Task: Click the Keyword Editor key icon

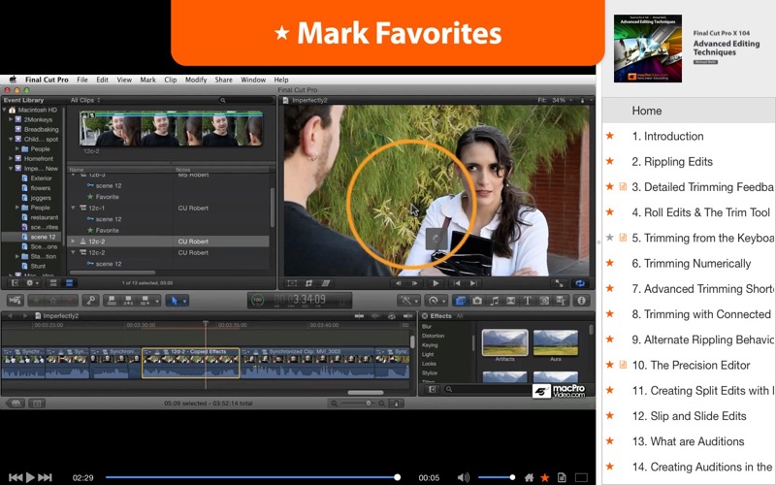Action: pos(90,301)
